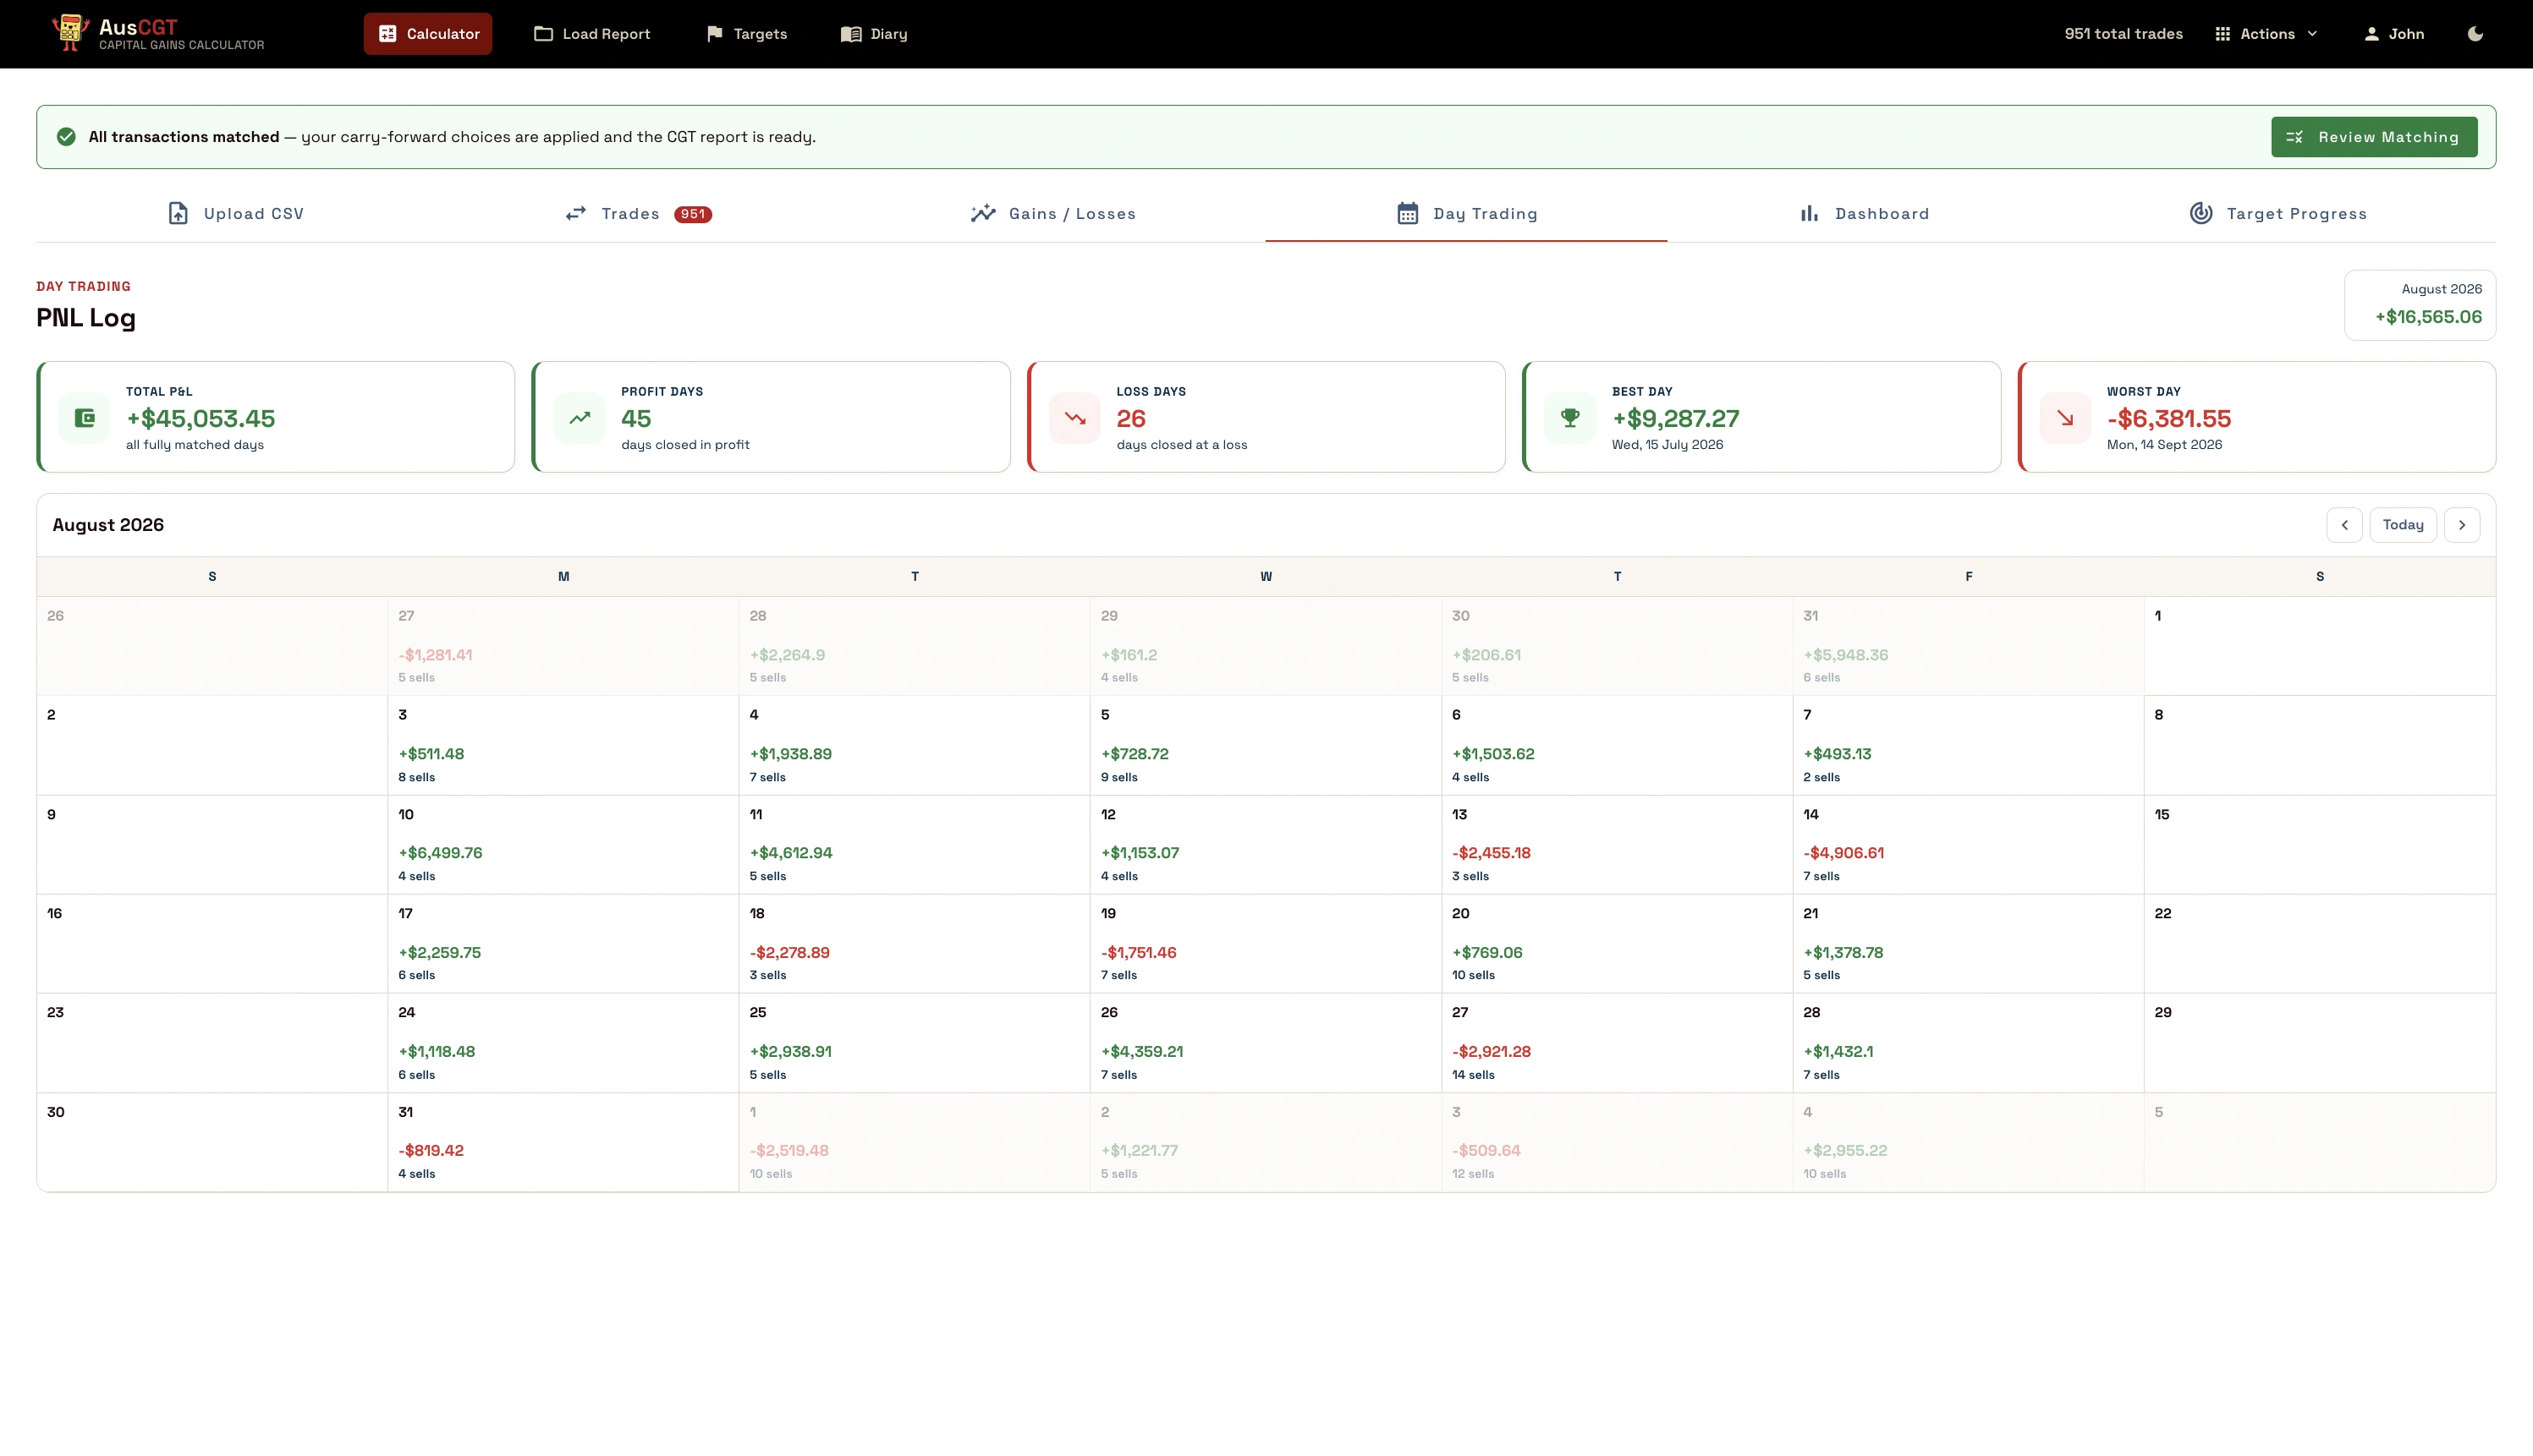This screenshot has height=1456, width=2533.
Task: Go to previous month with left chevron
Action: coord(2344,525)
